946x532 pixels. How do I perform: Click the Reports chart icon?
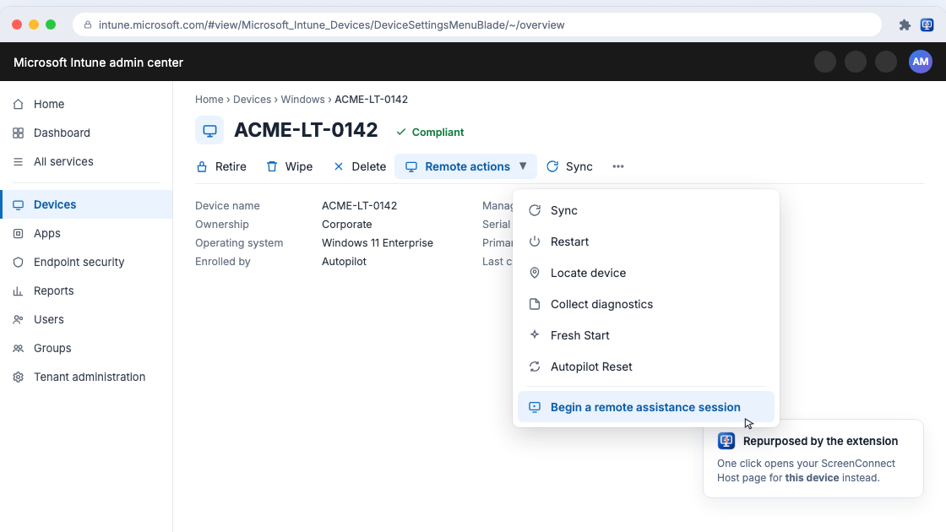[x=18, y=291]
